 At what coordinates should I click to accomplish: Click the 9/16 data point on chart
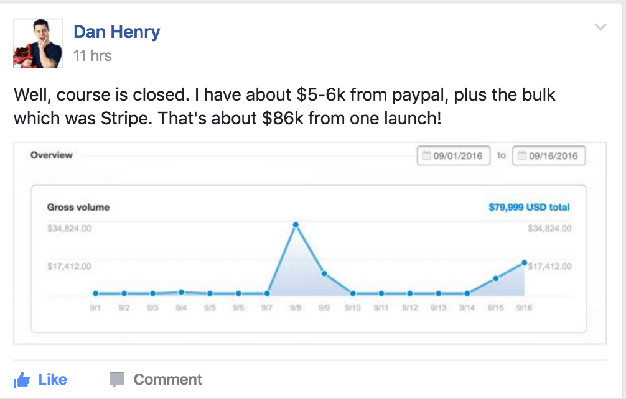tap(525, 262)
